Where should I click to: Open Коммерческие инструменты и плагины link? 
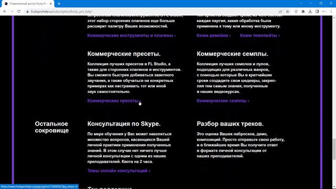click(131, 36)
